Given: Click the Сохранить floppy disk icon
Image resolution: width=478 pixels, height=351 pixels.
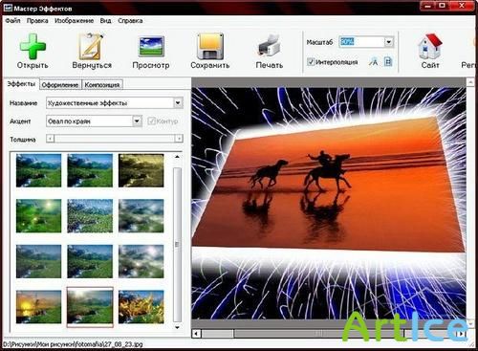Looking at the screenshot, I should [210, 47].
